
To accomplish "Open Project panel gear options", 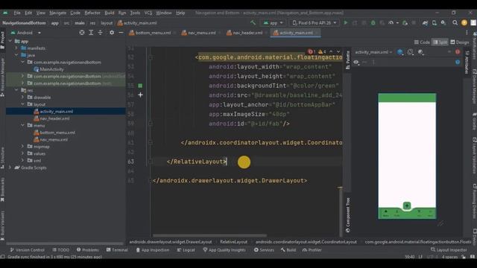I will [x=112, y=33].
